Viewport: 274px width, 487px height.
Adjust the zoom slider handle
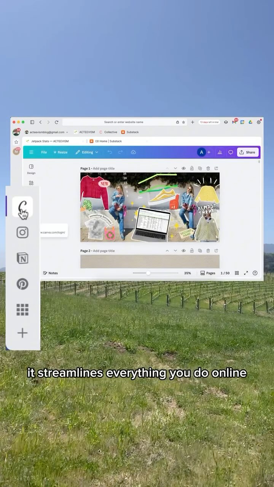[148, 273]
